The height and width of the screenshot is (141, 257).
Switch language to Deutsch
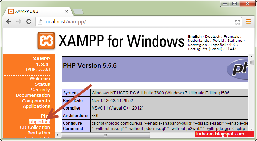tap(213, 36)
